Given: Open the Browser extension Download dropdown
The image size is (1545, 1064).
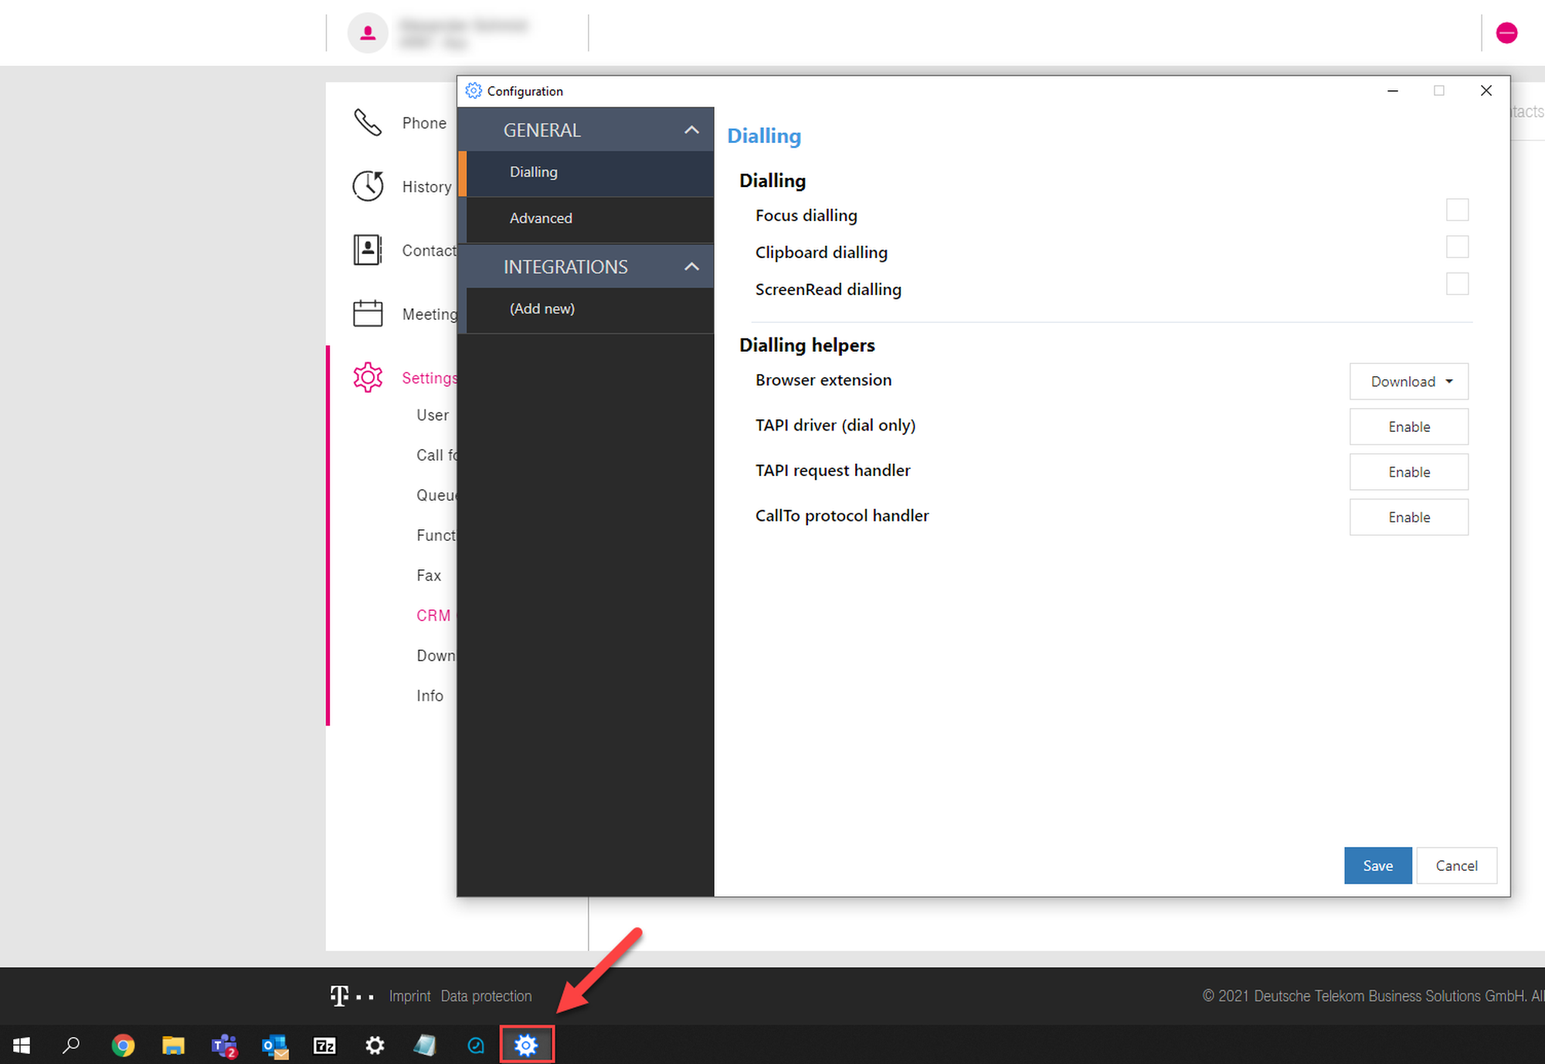Looking at the screenshot, I should click(1408, 382).
